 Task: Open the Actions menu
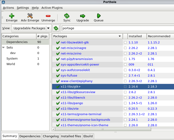(x=8, y=8)
